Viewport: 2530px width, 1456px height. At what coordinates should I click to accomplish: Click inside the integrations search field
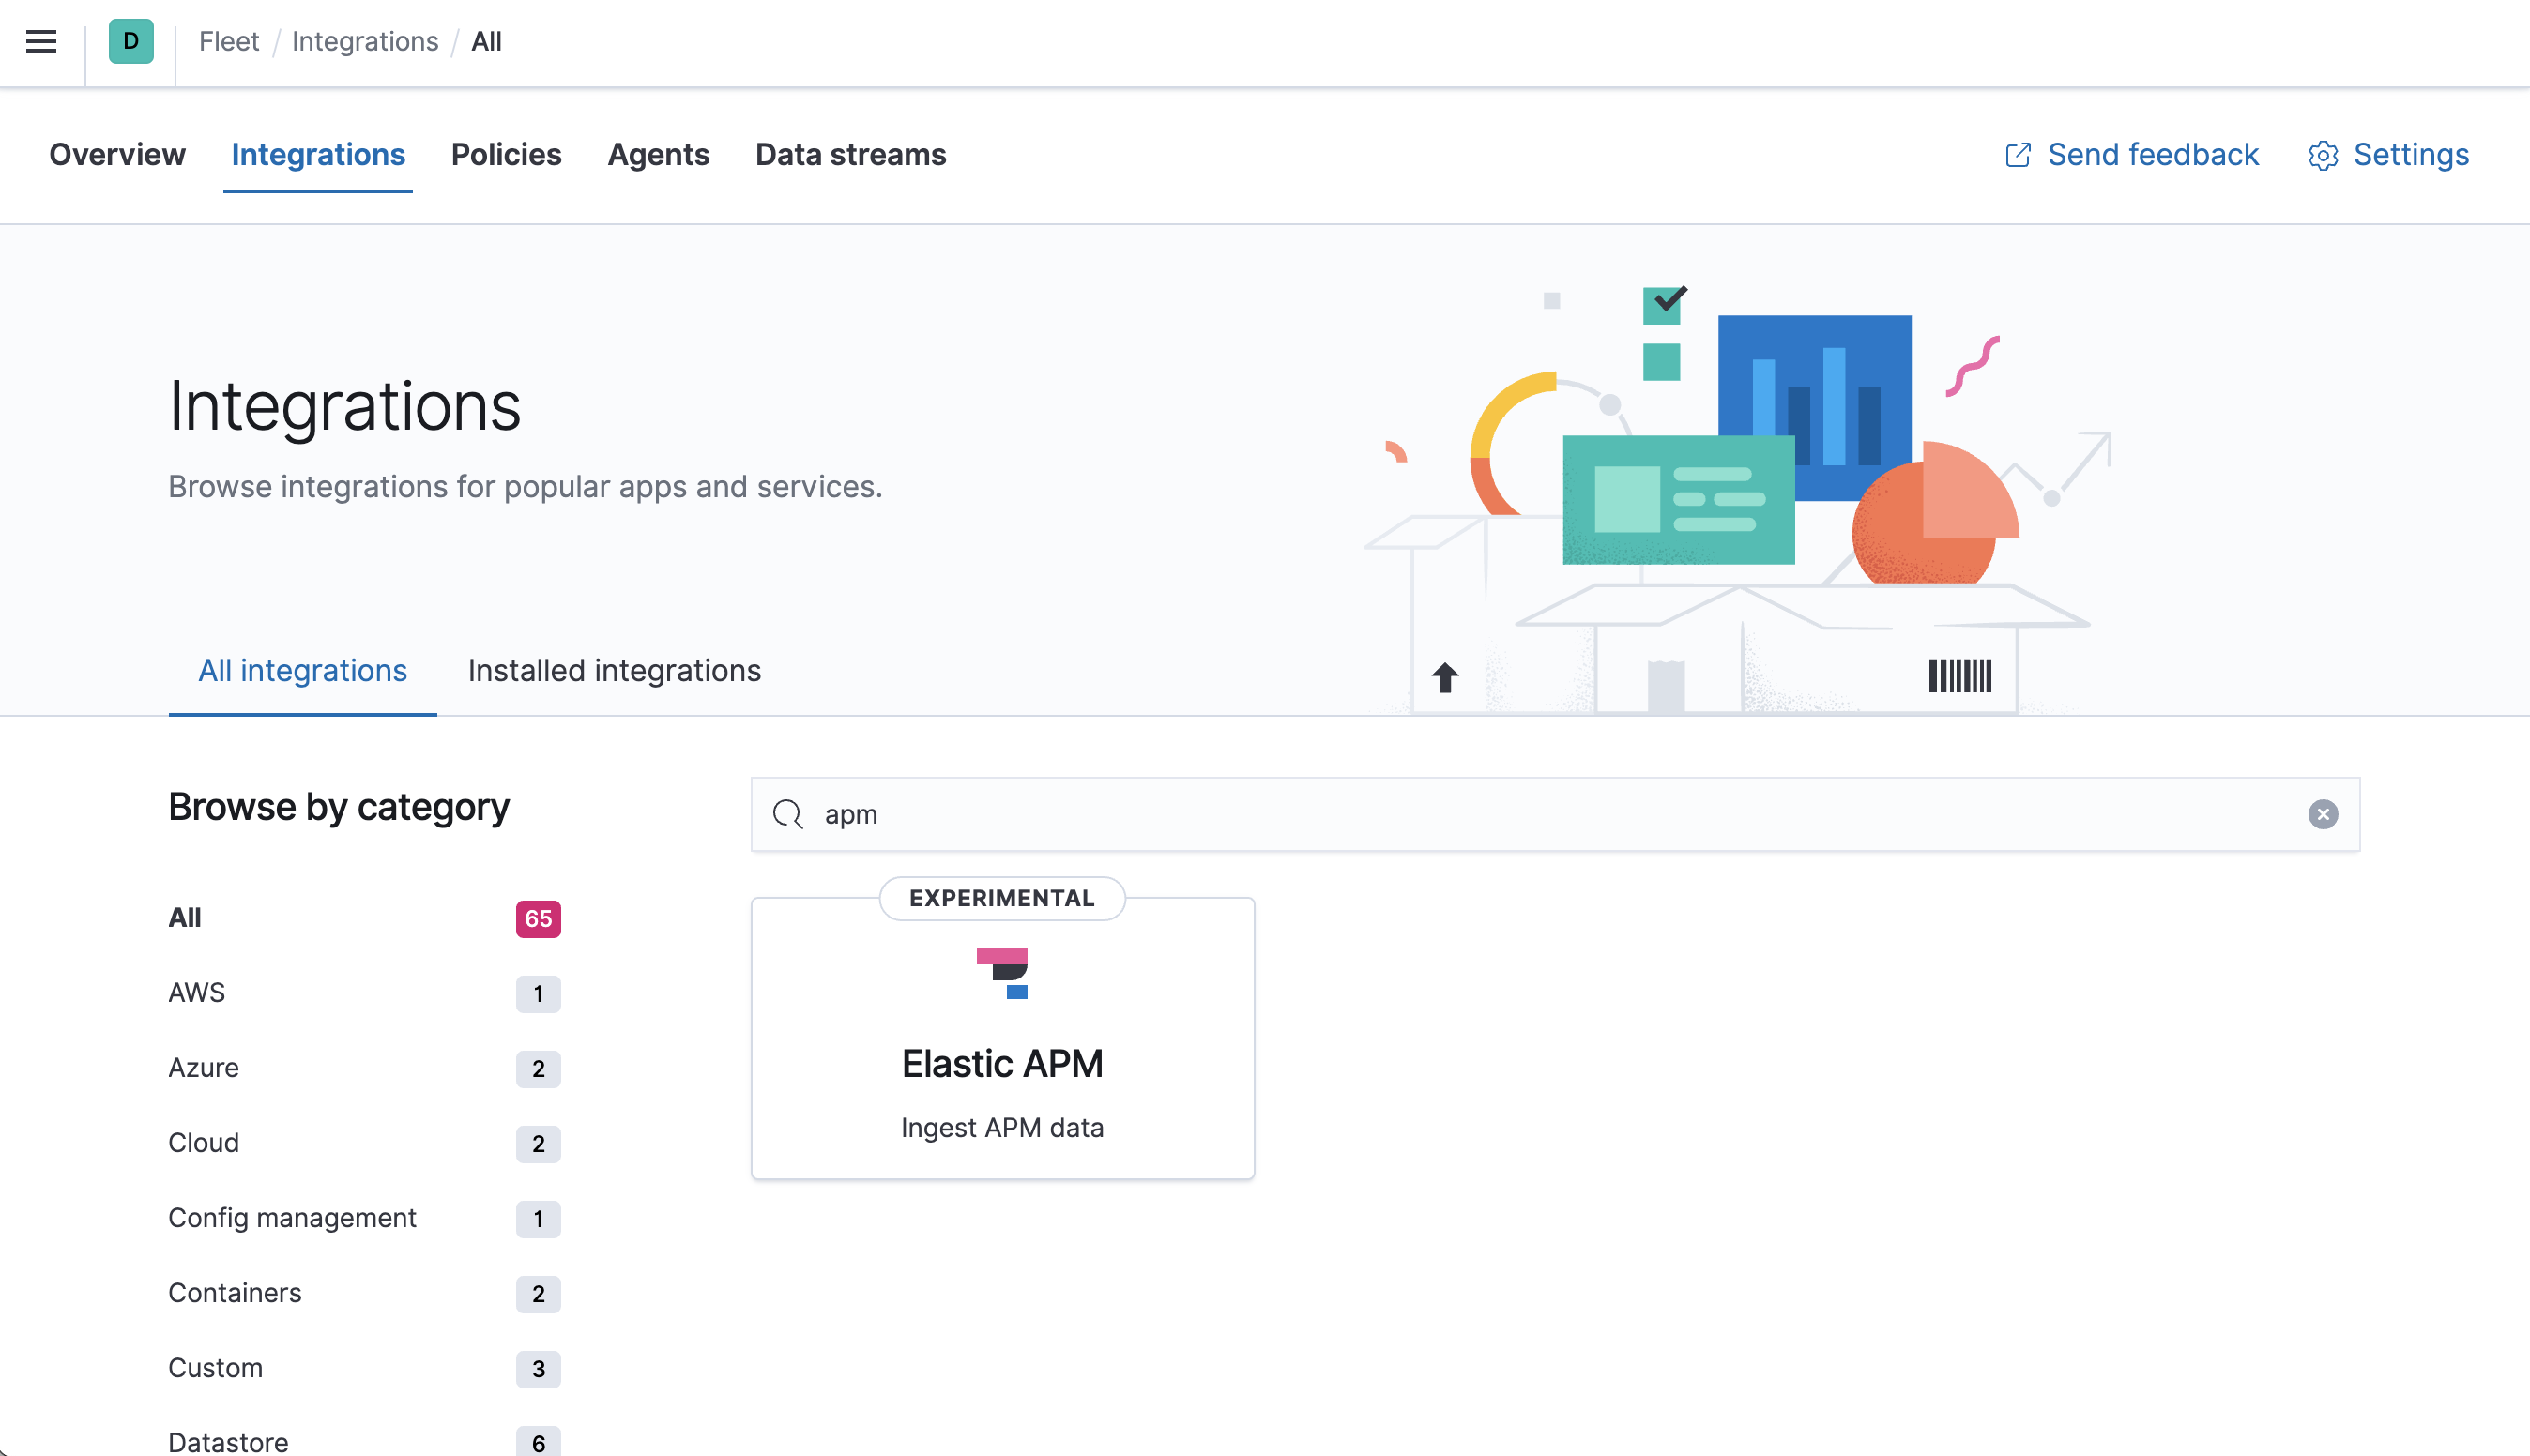click(1400, 814)
